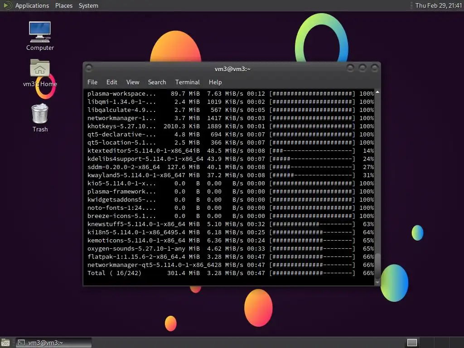Click the breeze-icons-5.1... line

point(231,216)
